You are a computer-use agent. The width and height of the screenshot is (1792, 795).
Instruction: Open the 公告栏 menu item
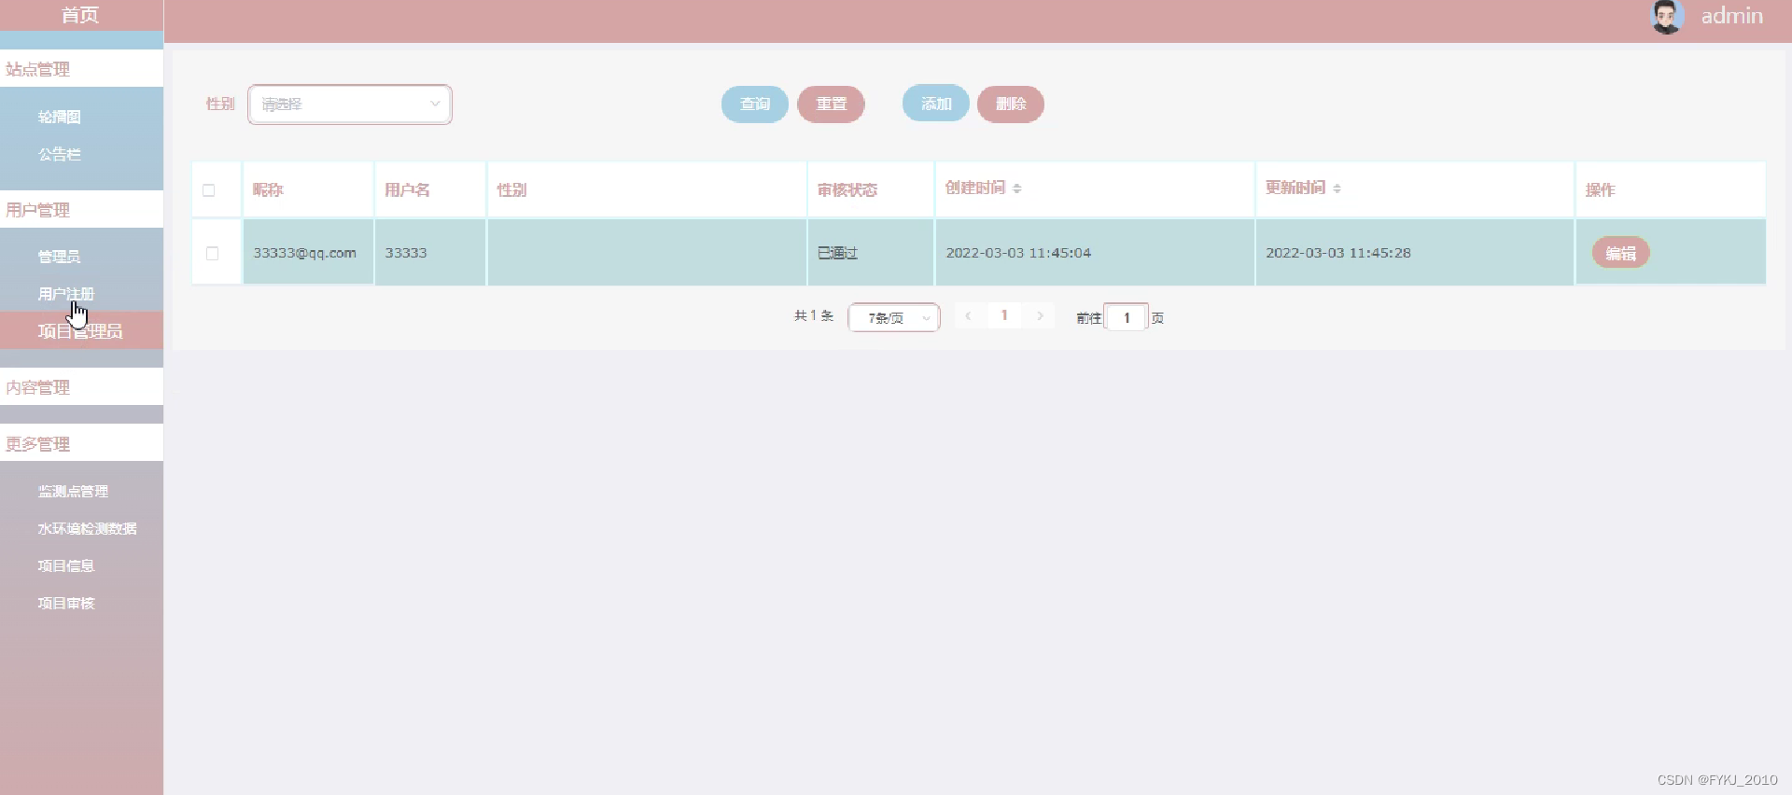[x=60, y=154]
